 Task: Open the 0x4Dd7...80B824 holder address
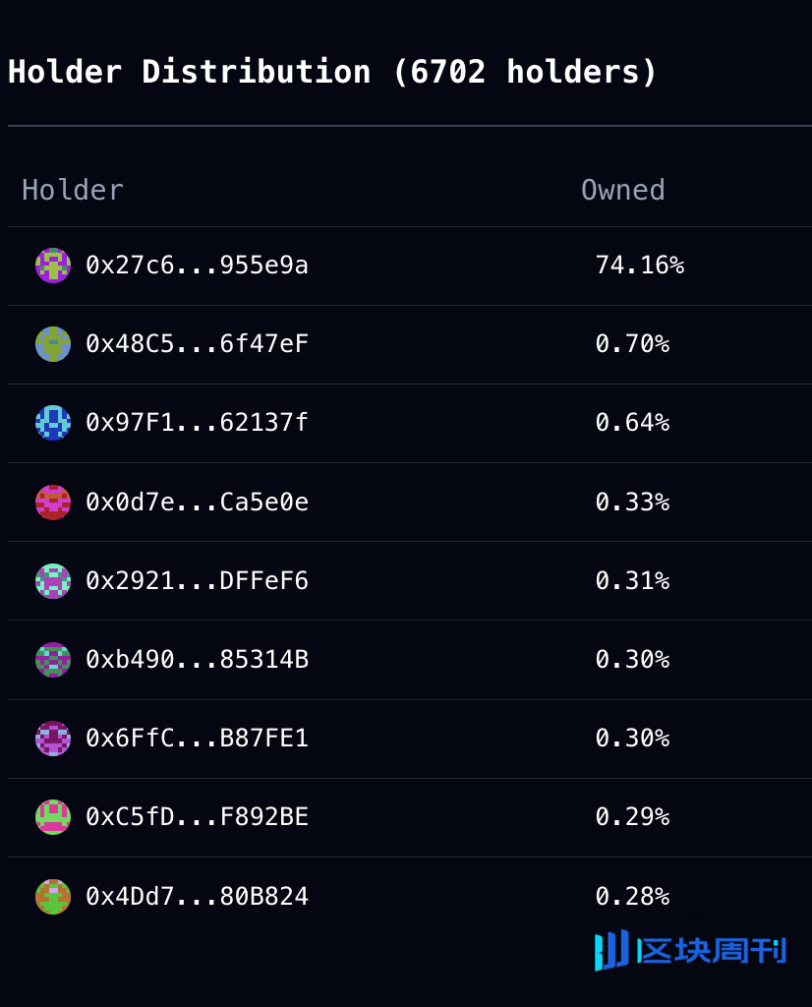tap(197, 897)
